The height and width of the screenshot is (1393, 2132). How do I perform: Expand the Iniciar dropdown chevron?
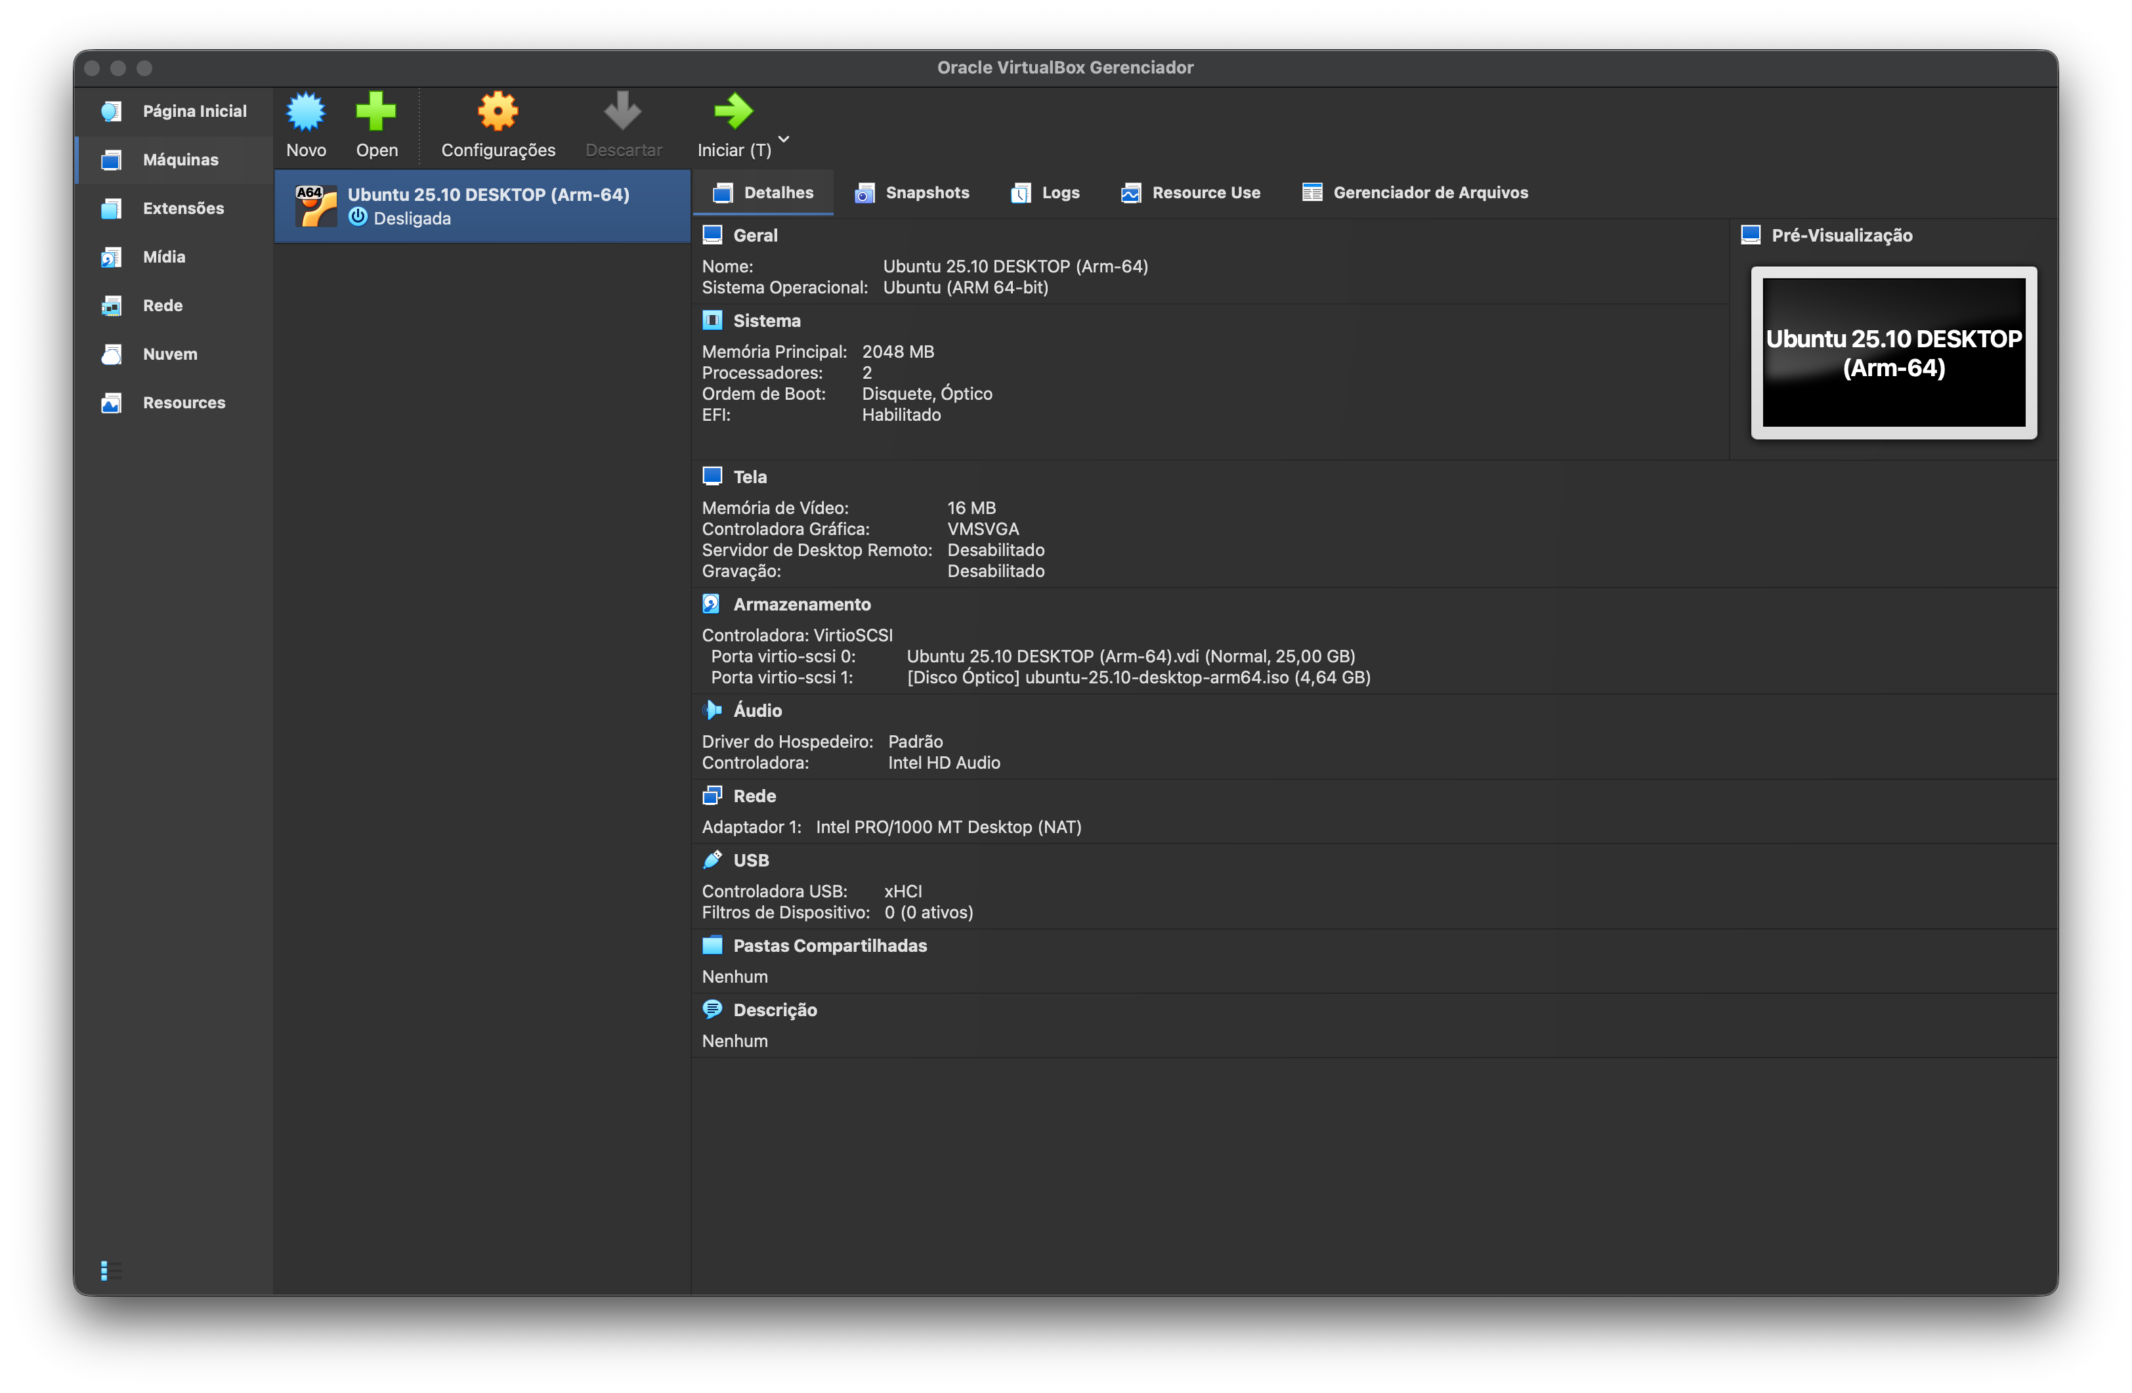pos(784,139)
